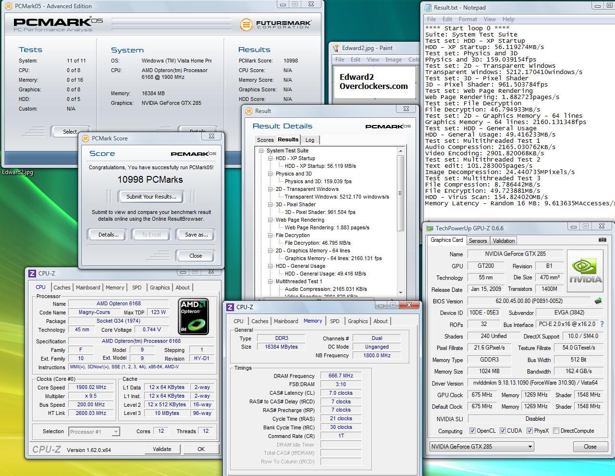Collapse the HDD - XP Startup node

[271, 158]
